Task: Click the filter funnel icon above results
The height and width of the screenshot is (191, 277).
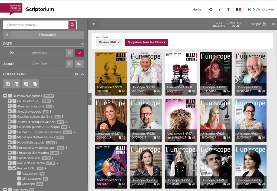Action: point(94,24)
